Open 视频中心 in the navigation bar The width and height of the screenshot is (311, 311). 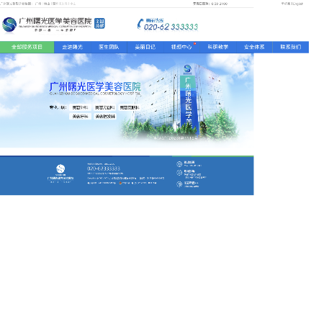[181, 47]
